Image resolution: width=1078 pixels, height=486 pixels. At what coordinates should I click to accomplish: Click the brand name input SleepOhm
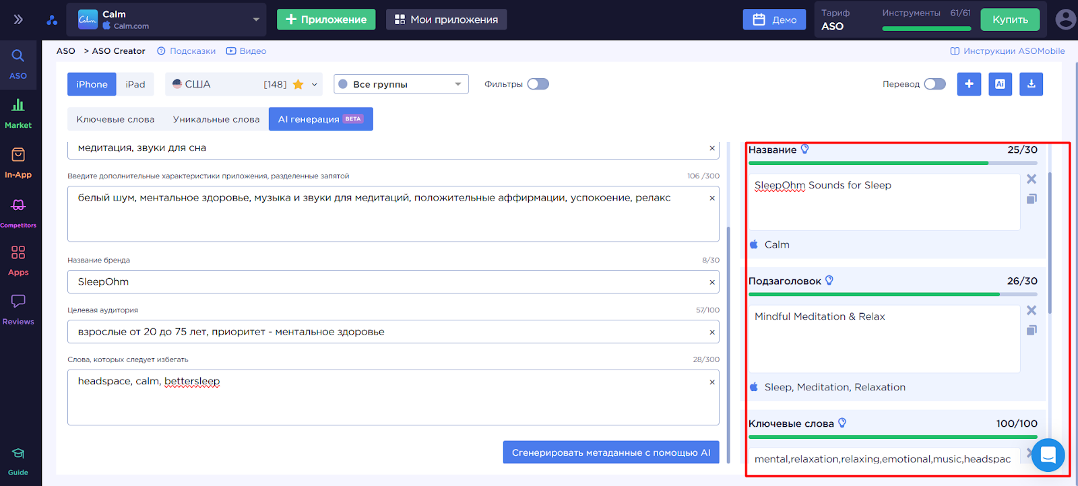pyautogui.click(x=393, y=282)
